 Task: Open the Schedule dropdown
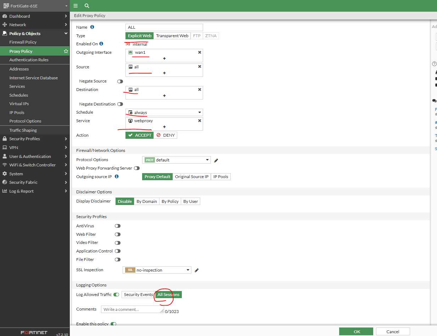(164, 113)
